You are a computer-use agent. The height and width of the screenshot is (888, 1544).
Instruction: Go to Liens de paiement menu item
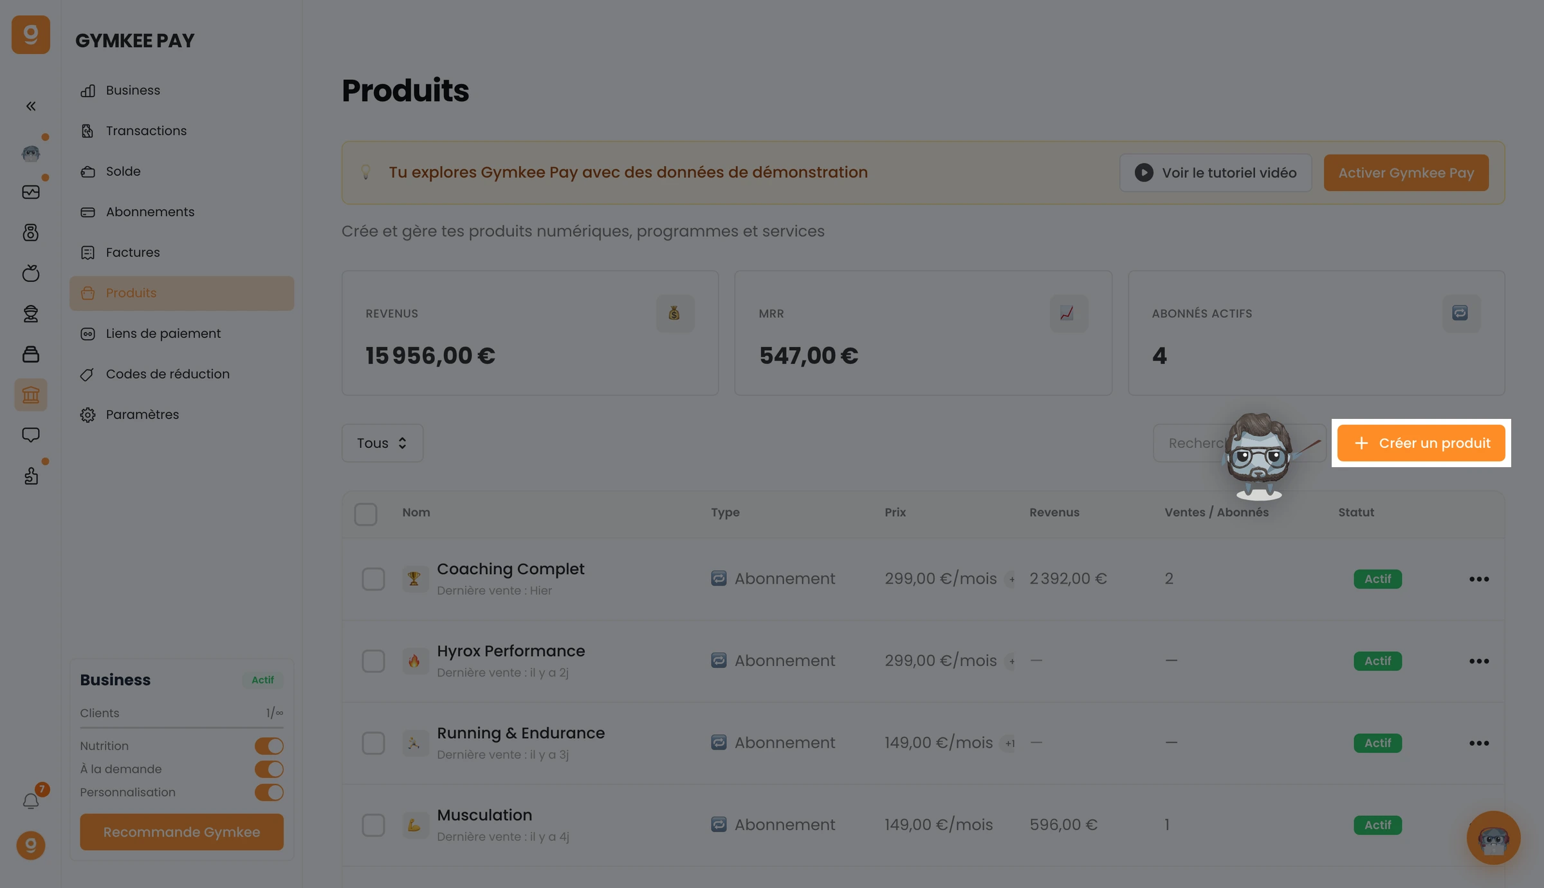181,333
